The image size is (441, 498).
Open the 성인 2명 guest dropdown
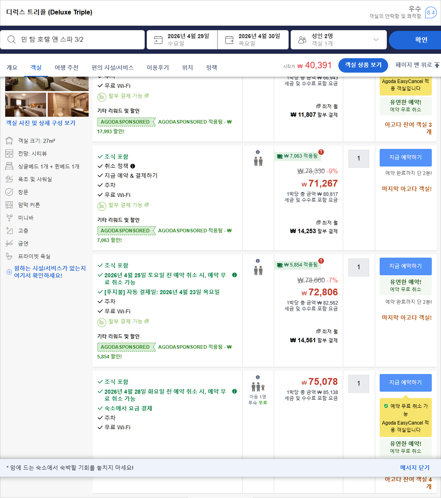339,39
